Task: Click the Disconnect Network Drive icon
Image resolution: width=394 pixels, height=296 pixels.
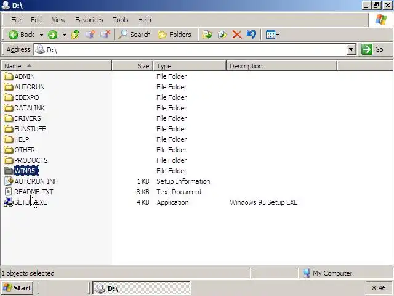Action: [x=105, y=35]
